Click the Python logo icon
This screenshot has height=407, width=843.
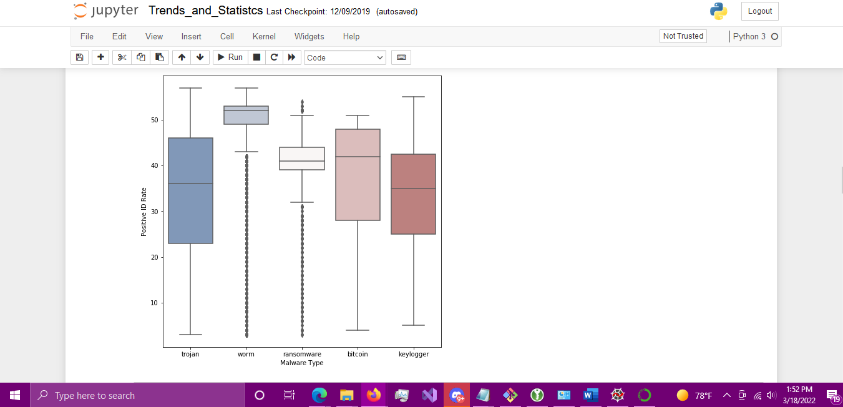[718, 11]
